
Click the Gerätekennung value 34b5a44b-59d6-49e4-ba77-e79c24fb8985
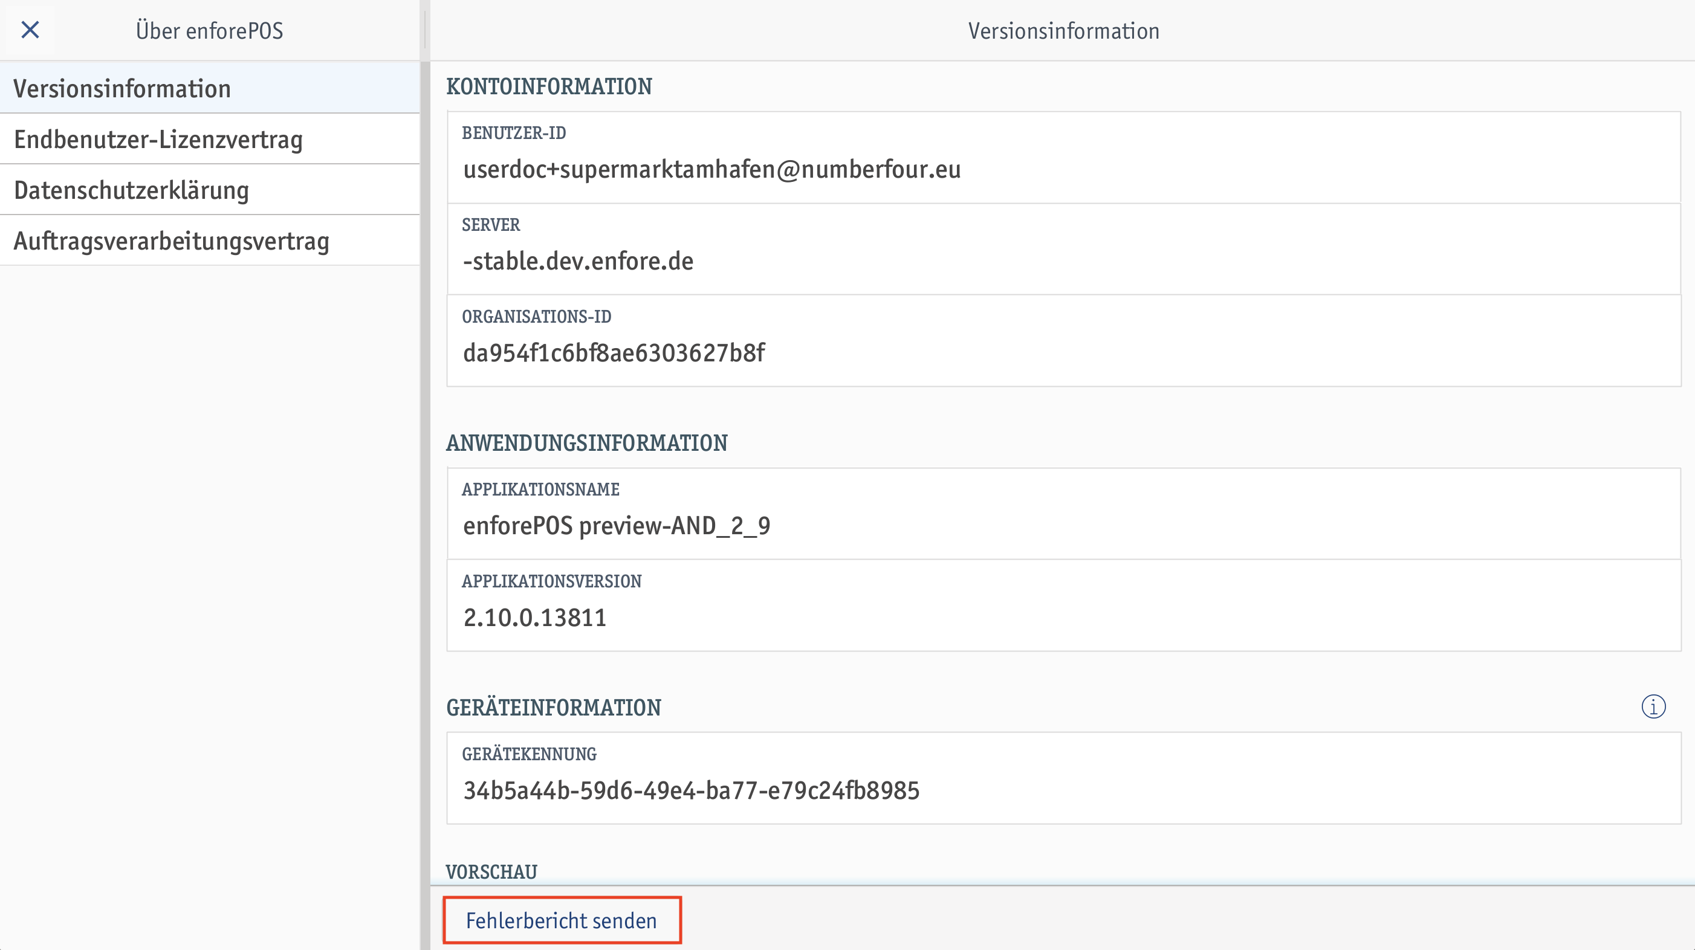[691, 790]
